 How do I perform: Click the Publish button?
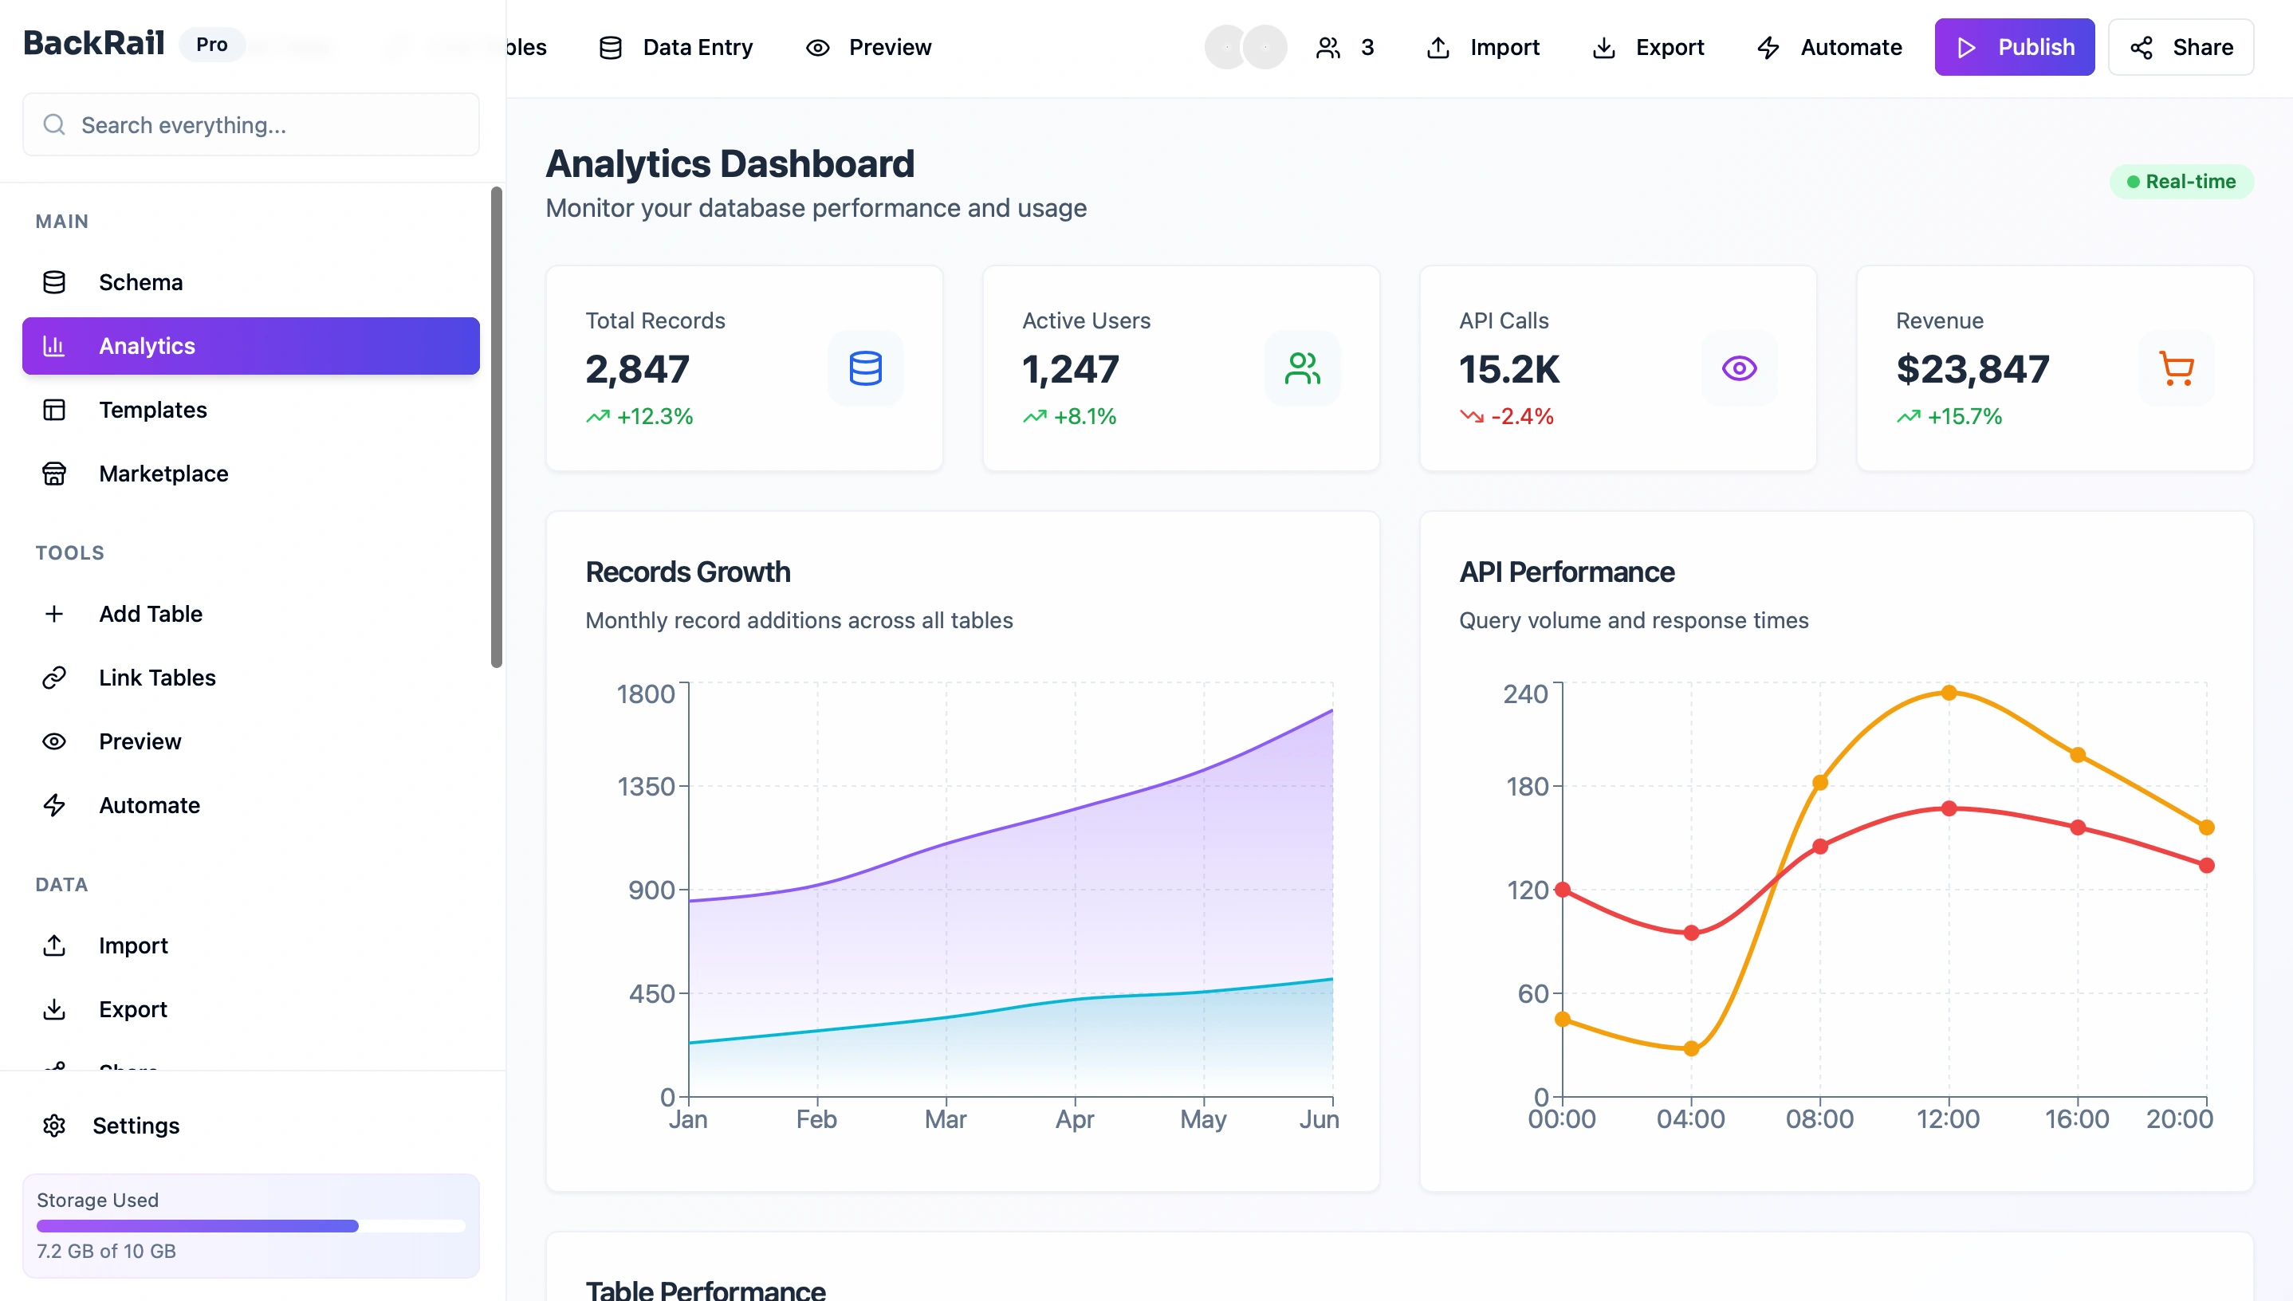[x=2014, y=47]
